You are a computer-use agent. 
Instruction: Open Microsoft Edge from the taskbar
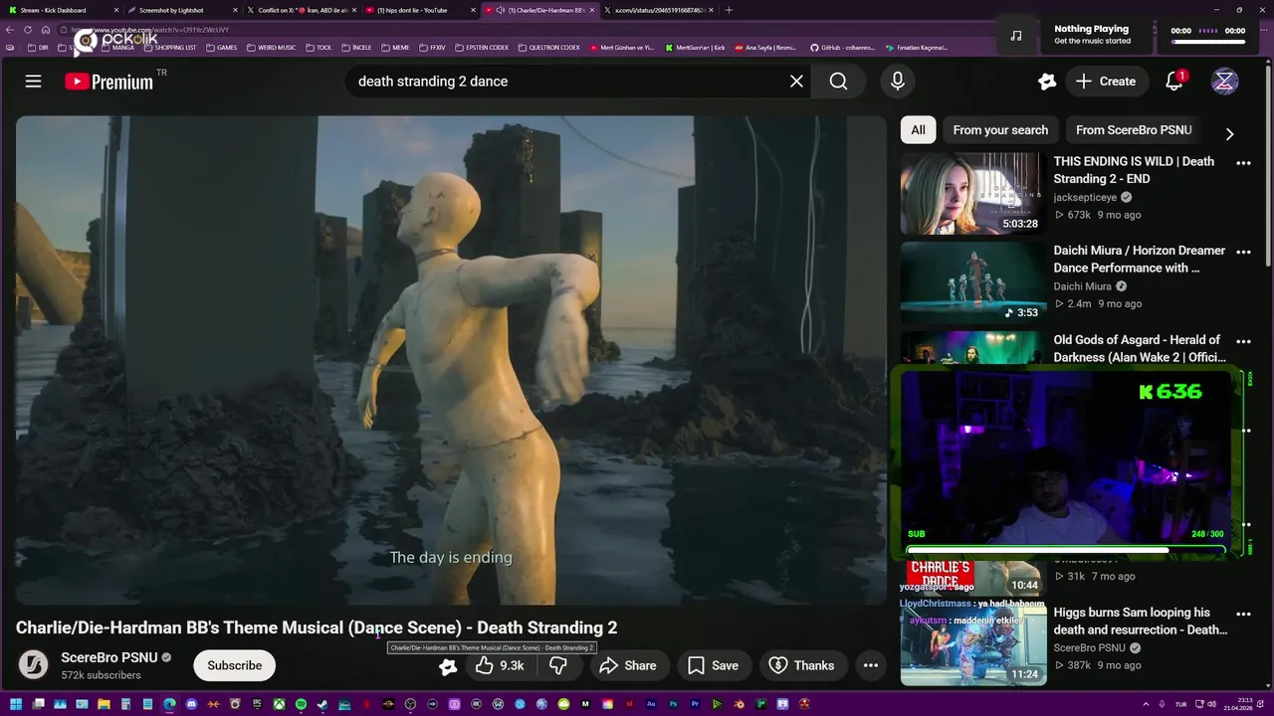tap(169, 704)
